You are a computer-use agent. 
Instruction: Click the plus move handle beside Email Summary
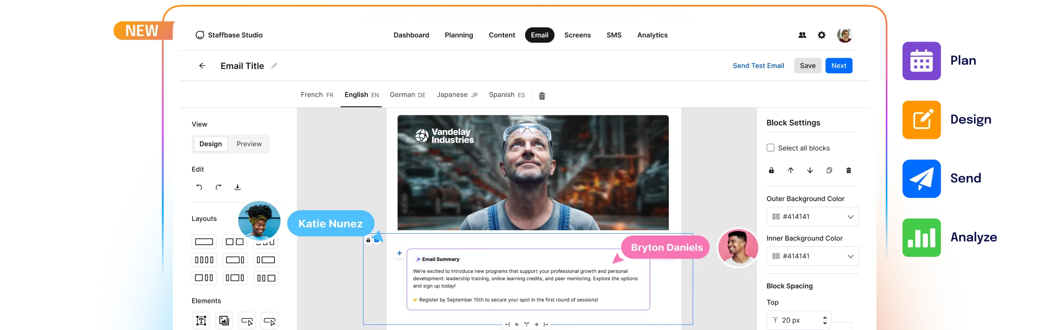pyautogui.click(x=399, y=253)
